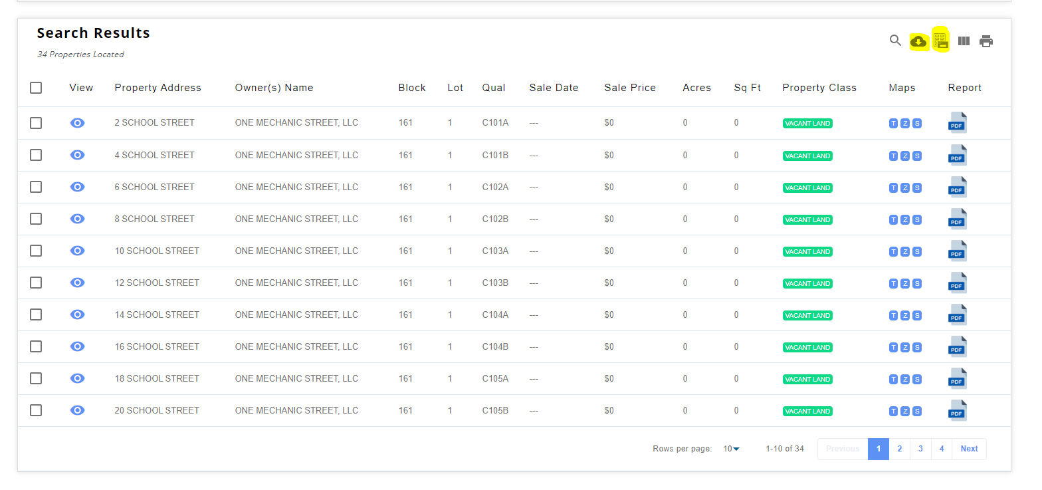The width and height of the screenshot is (1042, 490).
Task: Open Z map for 2 SCHOOL STREET
Action: point(905,124)
